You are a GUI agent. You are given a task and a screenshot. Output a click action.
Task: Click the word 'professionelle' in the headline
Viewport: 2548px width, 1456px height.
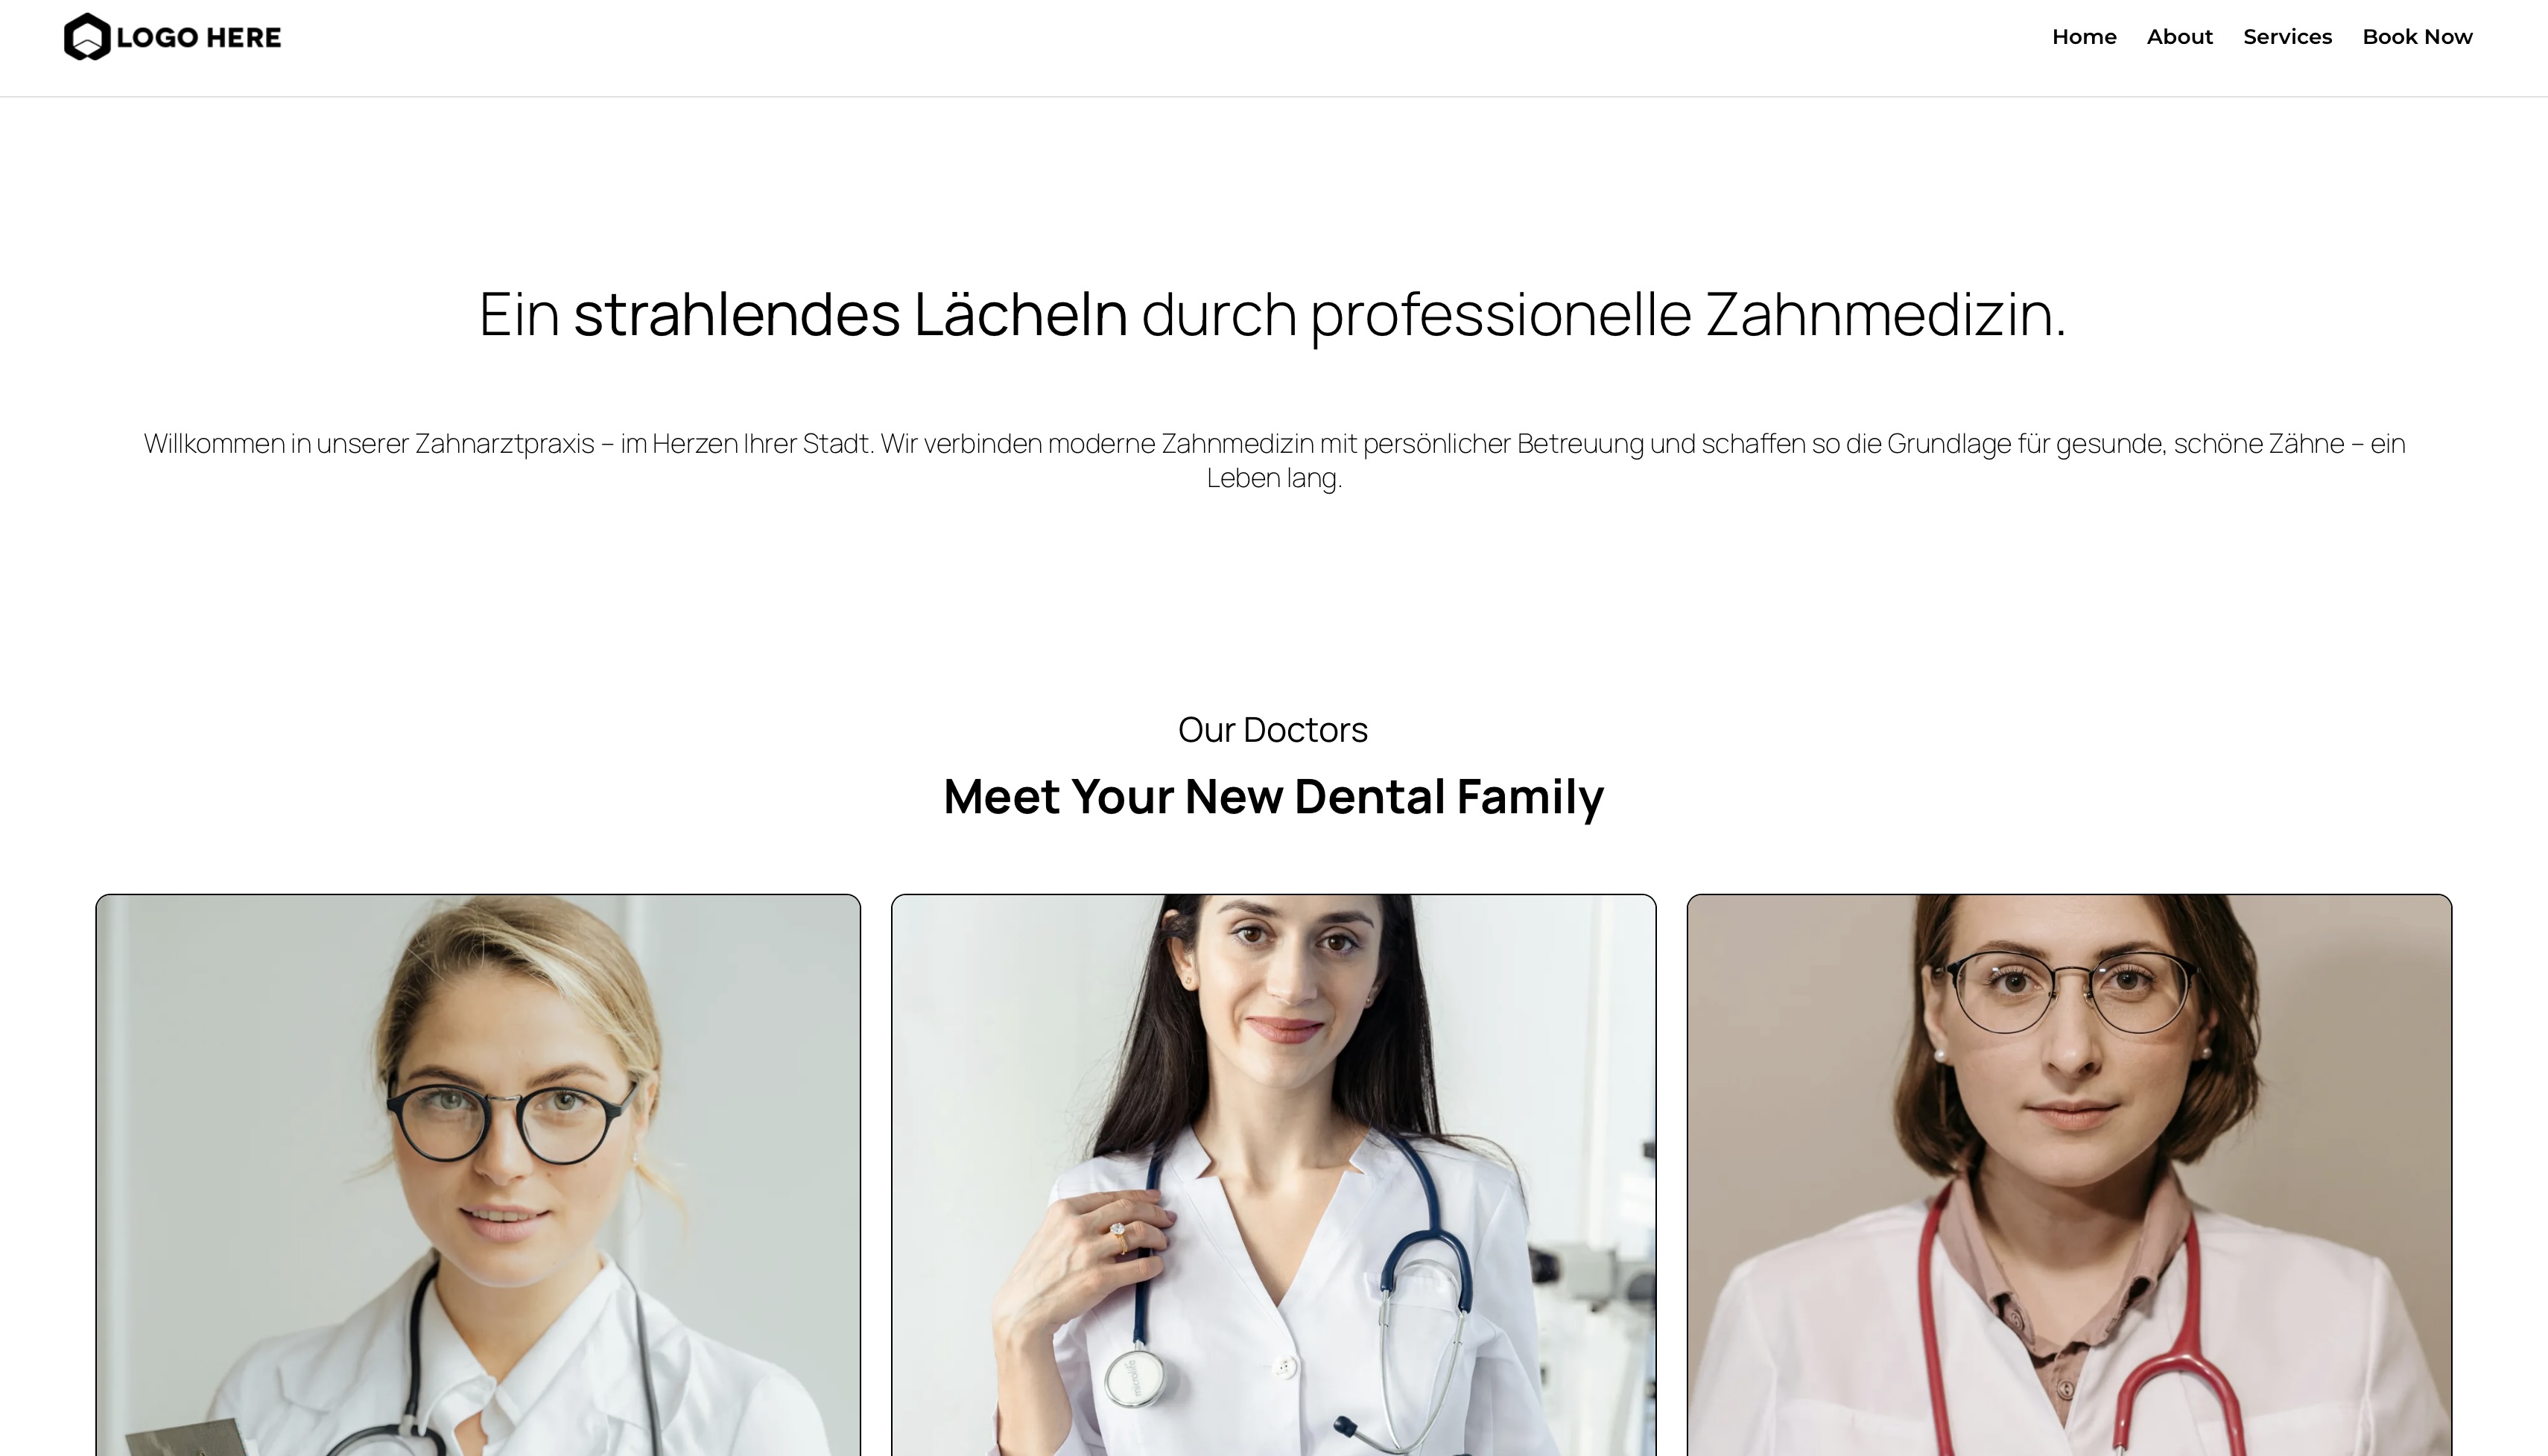click(x=1500, y=314)
